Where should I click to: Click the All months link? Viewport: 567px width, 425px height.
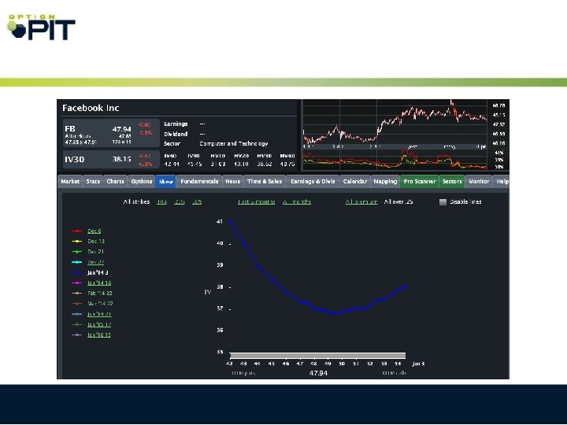(x=297, y=201)
